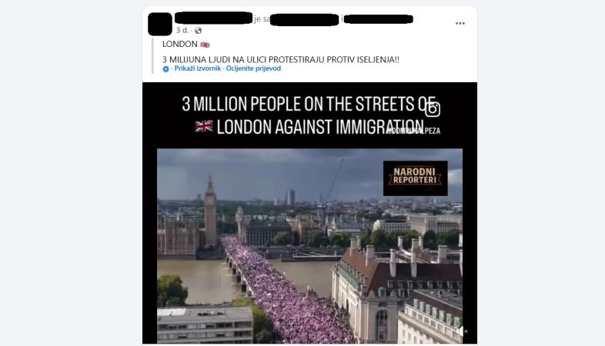The image size is (605, 346).
Task: Open the post's 3 d. timestamp
Action: 182,30
